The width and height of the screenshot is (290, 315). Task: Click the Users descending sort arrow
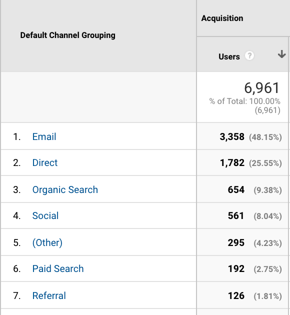pos(282,54)
